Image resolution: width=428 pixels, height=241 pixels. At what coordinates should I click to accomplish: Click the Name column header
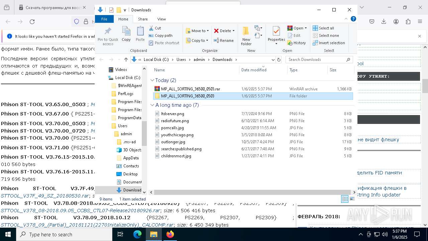pyautogui.click(x=196, y=70)
